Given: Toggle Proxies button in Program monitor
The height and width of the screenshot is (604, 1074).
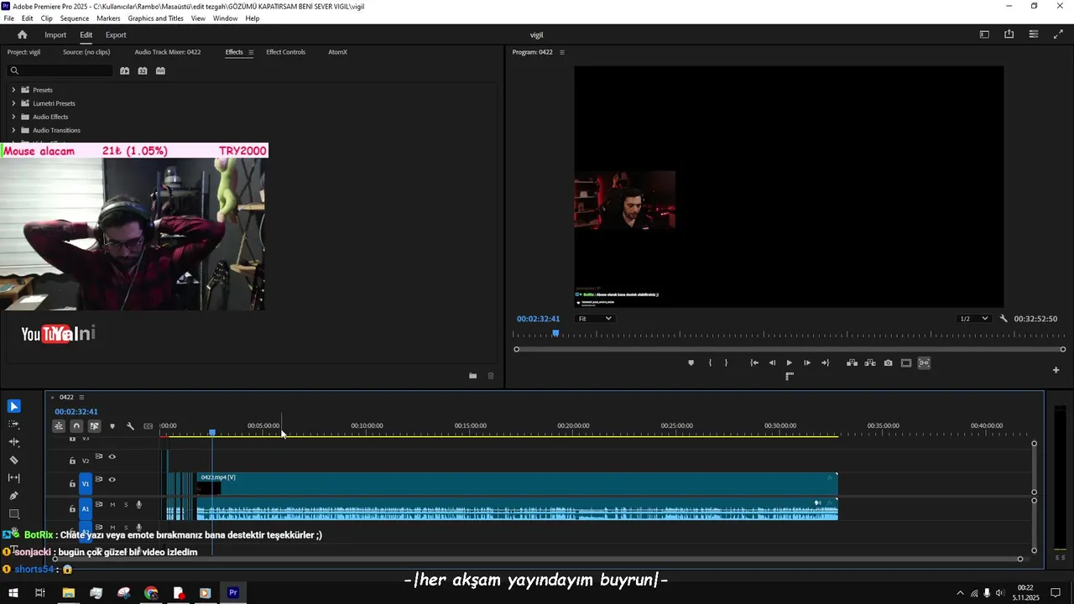Looking at the screenshot, I should [924, 363].
